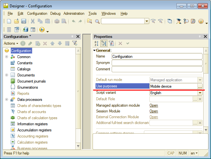Collapse the General properties section
211x159 pixels.
click(x=94, y=50)
